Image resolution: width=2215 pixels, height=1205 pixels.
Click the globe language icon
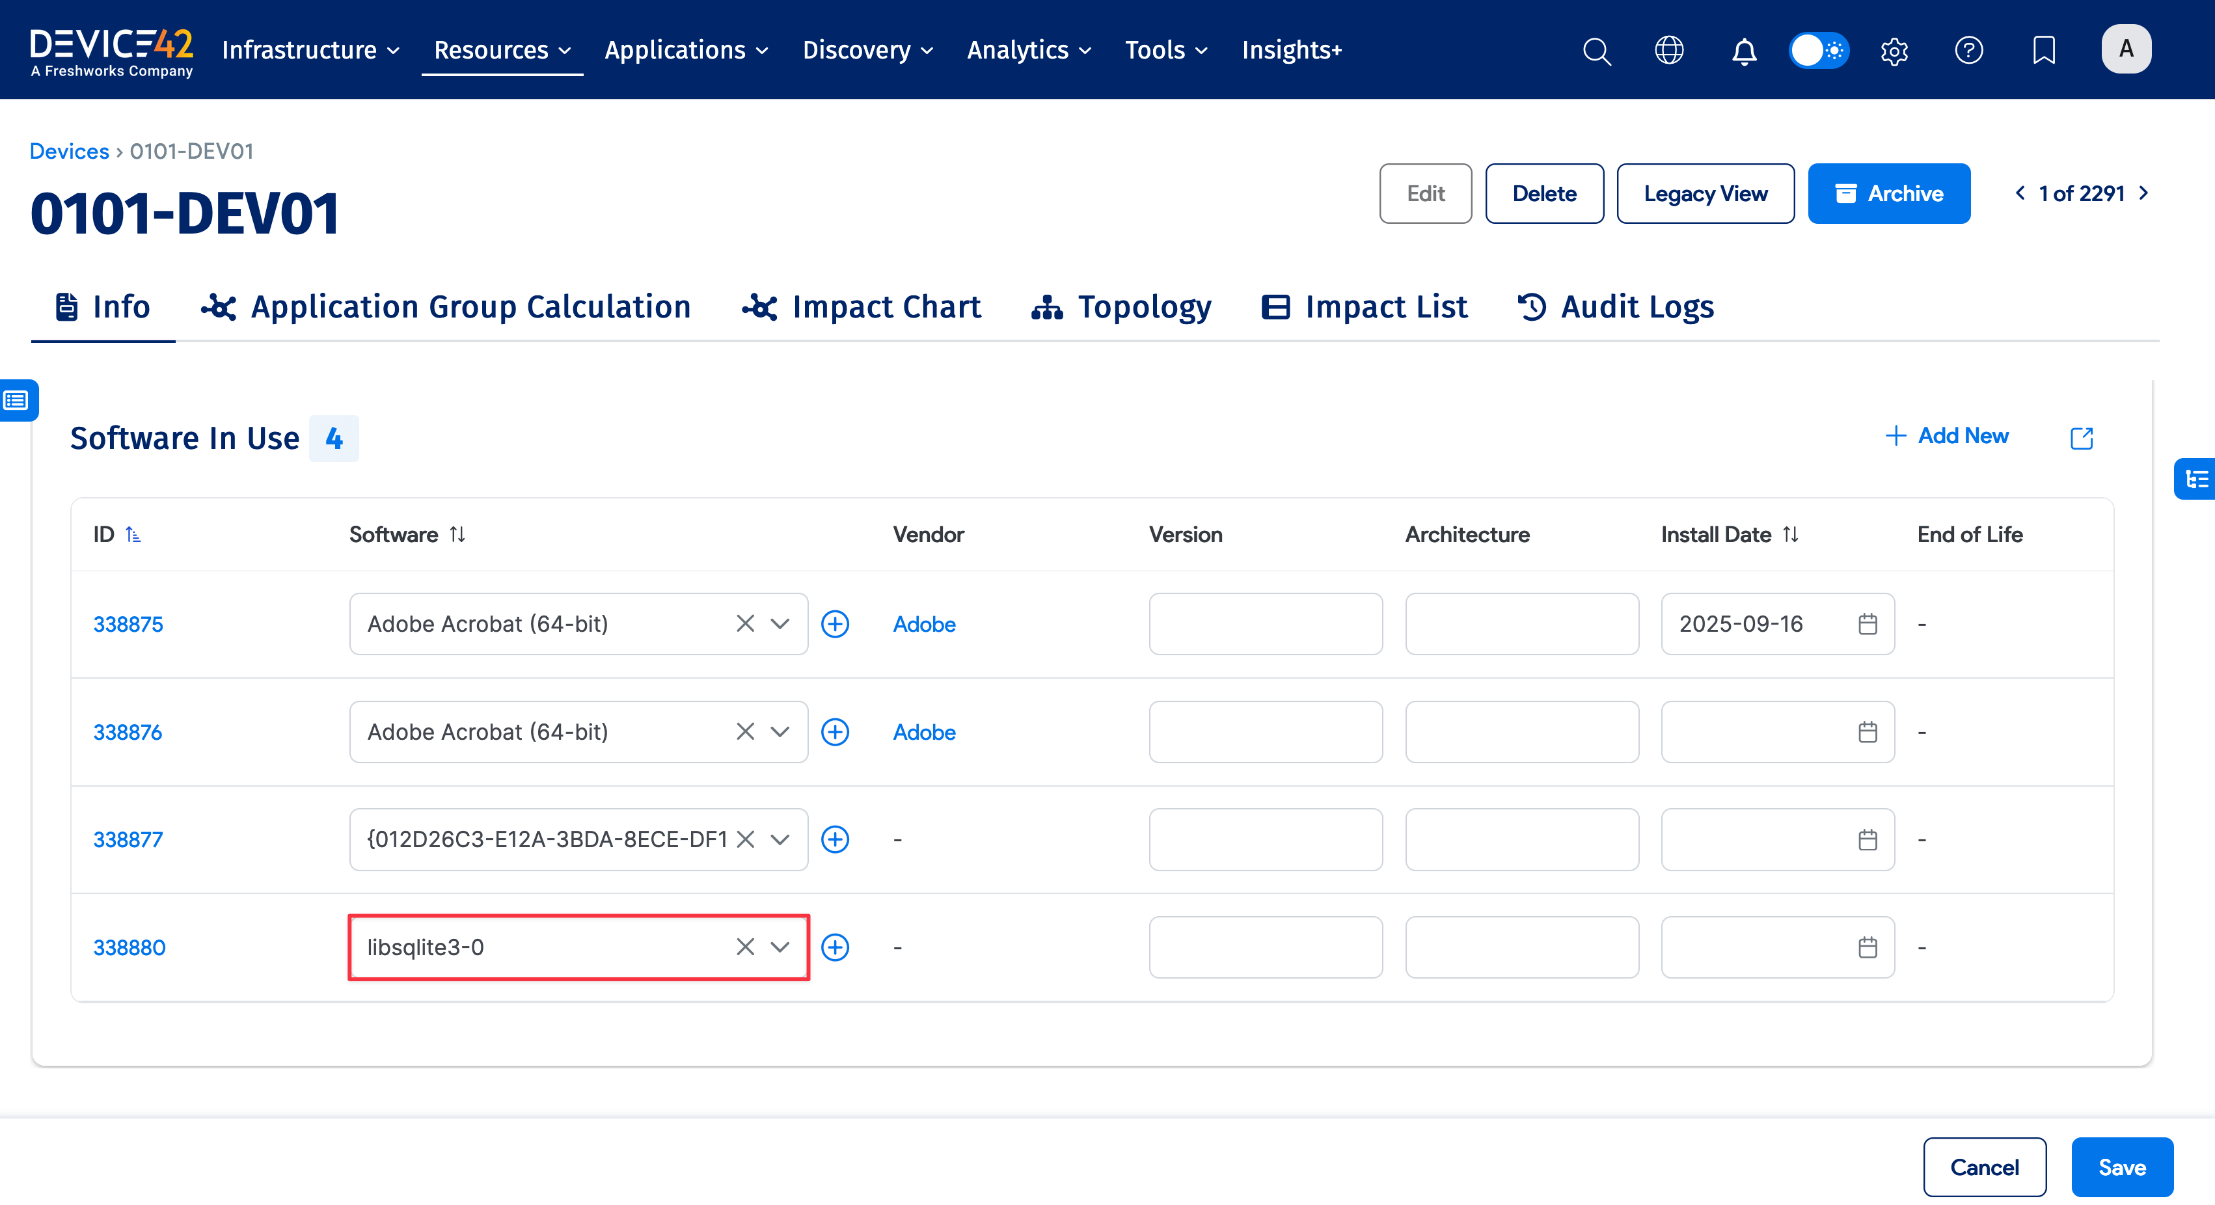click(1669, 50)
